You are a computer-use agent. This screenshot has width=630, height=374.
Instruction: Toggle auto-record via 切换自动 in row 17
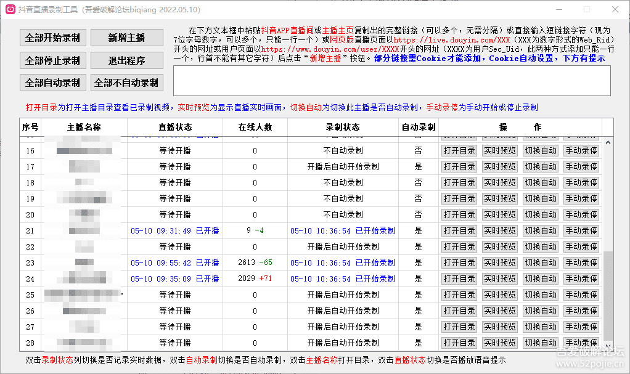pos(541,167)
